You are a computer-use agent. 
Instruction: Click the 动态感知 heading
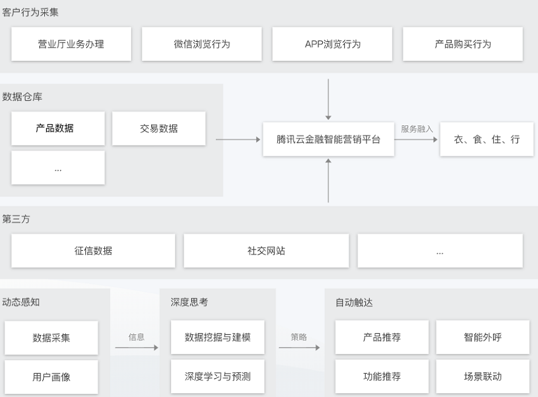pos(21,302)
